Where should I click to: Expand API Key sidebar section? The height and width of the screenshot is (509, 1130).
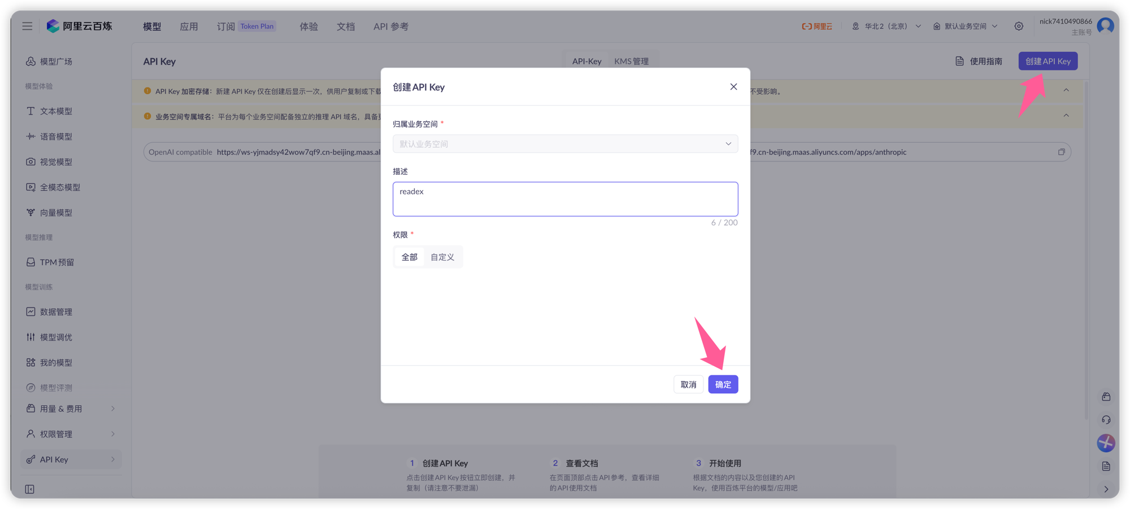click(x=71, y=459)
